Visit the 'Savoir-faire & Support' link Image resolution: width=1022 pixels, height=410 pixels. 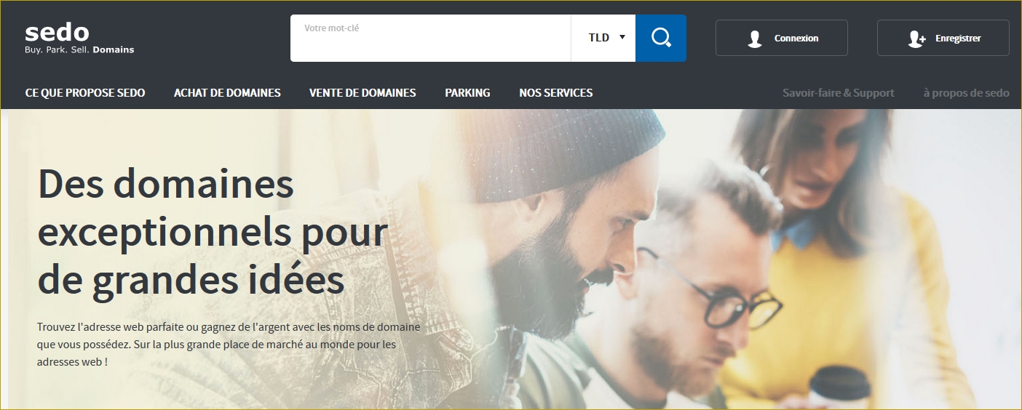coord(839,93)
